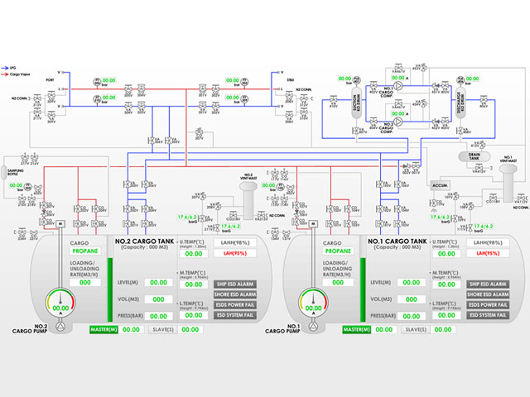Operate valve VA 410V before suction drum

point(333,100)
